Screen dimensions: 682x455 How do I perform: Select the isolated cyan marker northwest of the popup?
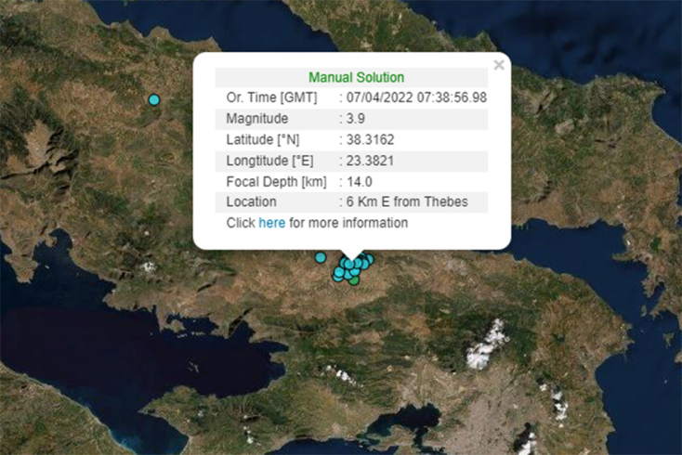click(154, 100)
